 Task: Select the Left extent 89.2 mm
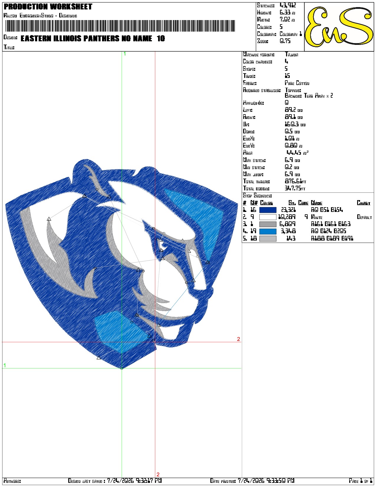point(293,110)
